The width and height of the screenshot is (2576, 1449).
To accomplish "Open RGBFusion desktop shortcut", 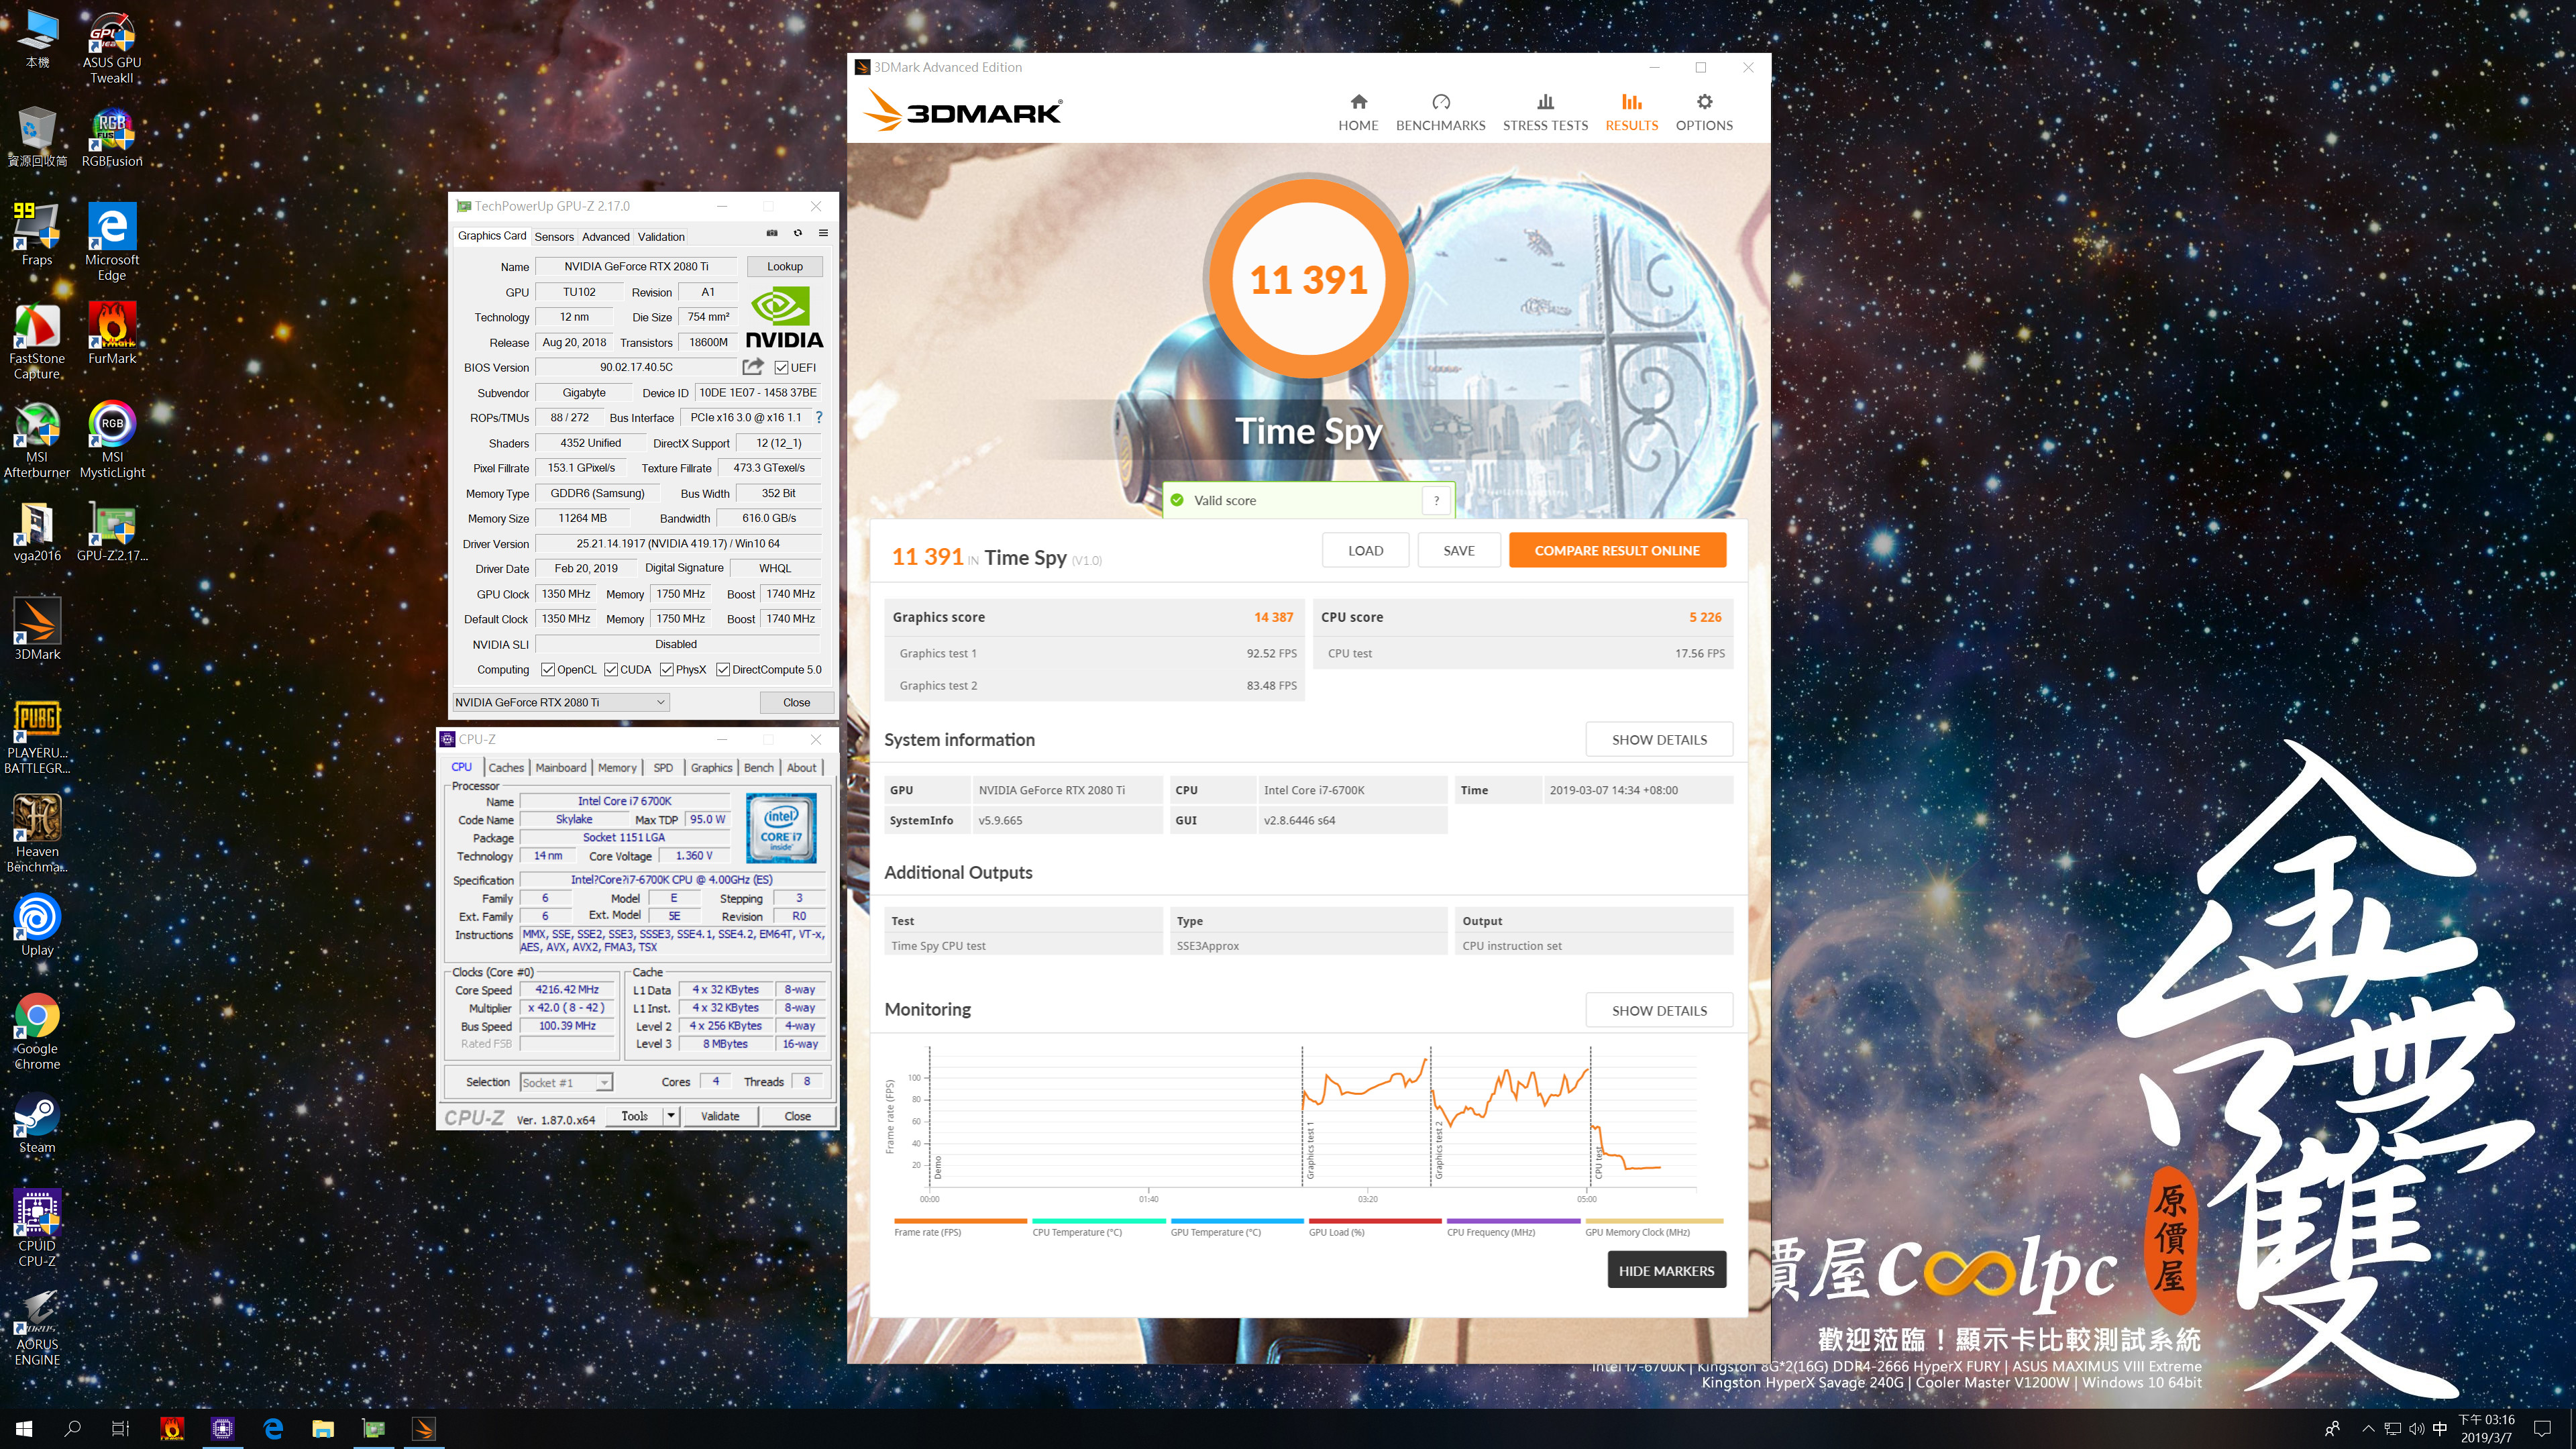I will [x=112, y=138].
